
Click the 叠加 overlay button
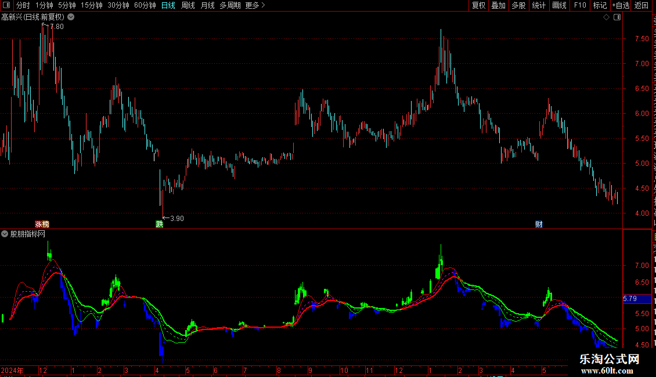pyautogui.click(x=498, y=5)
